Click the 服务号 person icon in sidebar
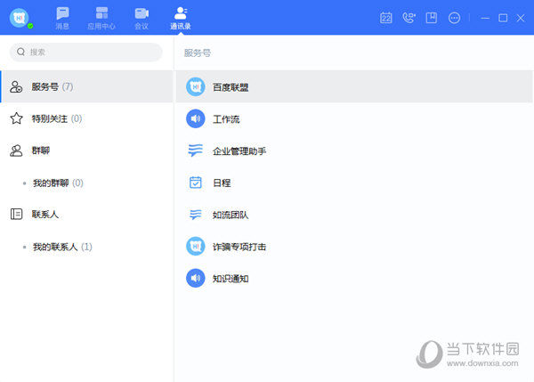 pyautogui.click(x=16, y=86)
